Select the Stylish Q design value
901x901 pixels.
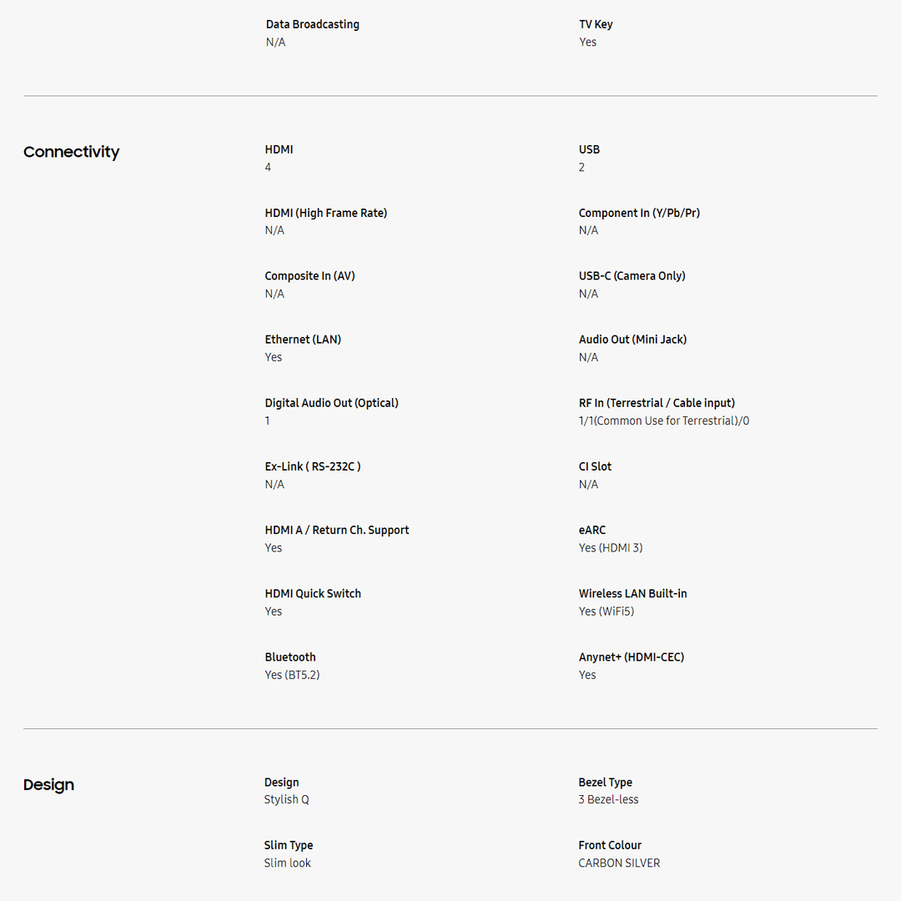coord(286,799)
